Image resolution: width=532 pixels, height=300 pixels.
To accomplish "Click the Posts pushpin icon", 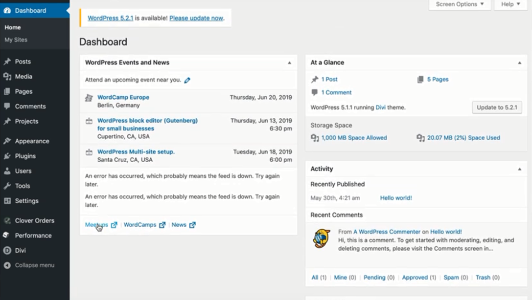I will [x=7, y=62].
